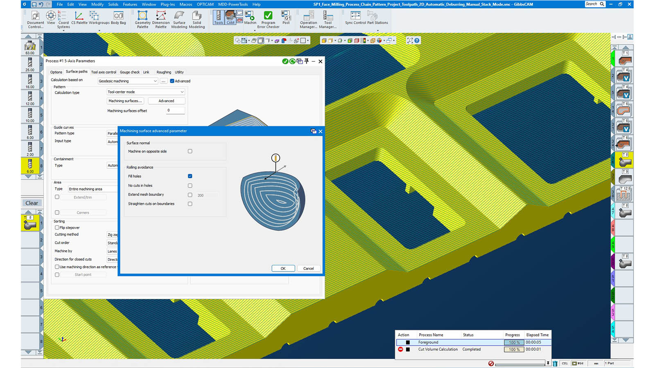The image size is (655, 368).
Task: Open the Cut order dropdown
Action: coord(112,243)
